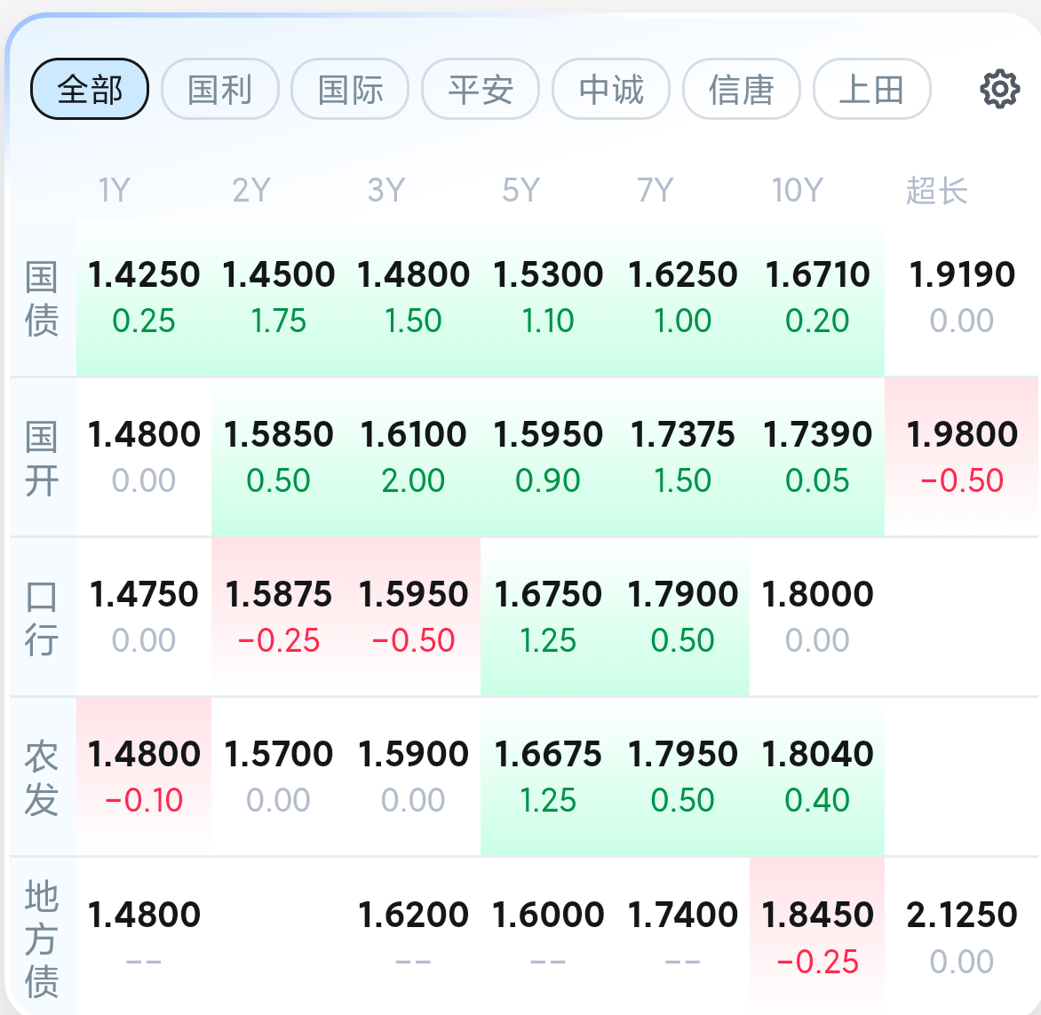
Task: Select the 平安 filter tab
Action: tap(481, 89)
